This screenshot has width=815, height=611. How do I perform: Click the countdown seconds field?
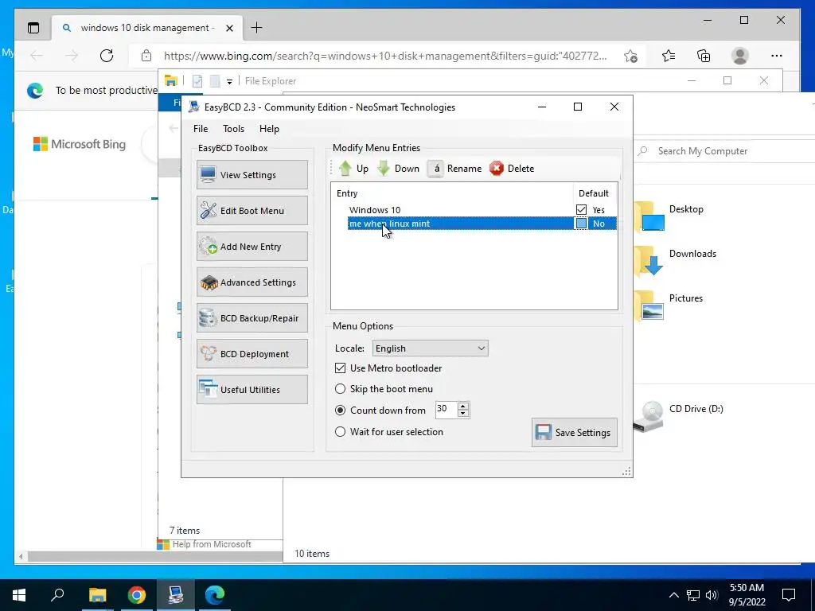point(446,410)
